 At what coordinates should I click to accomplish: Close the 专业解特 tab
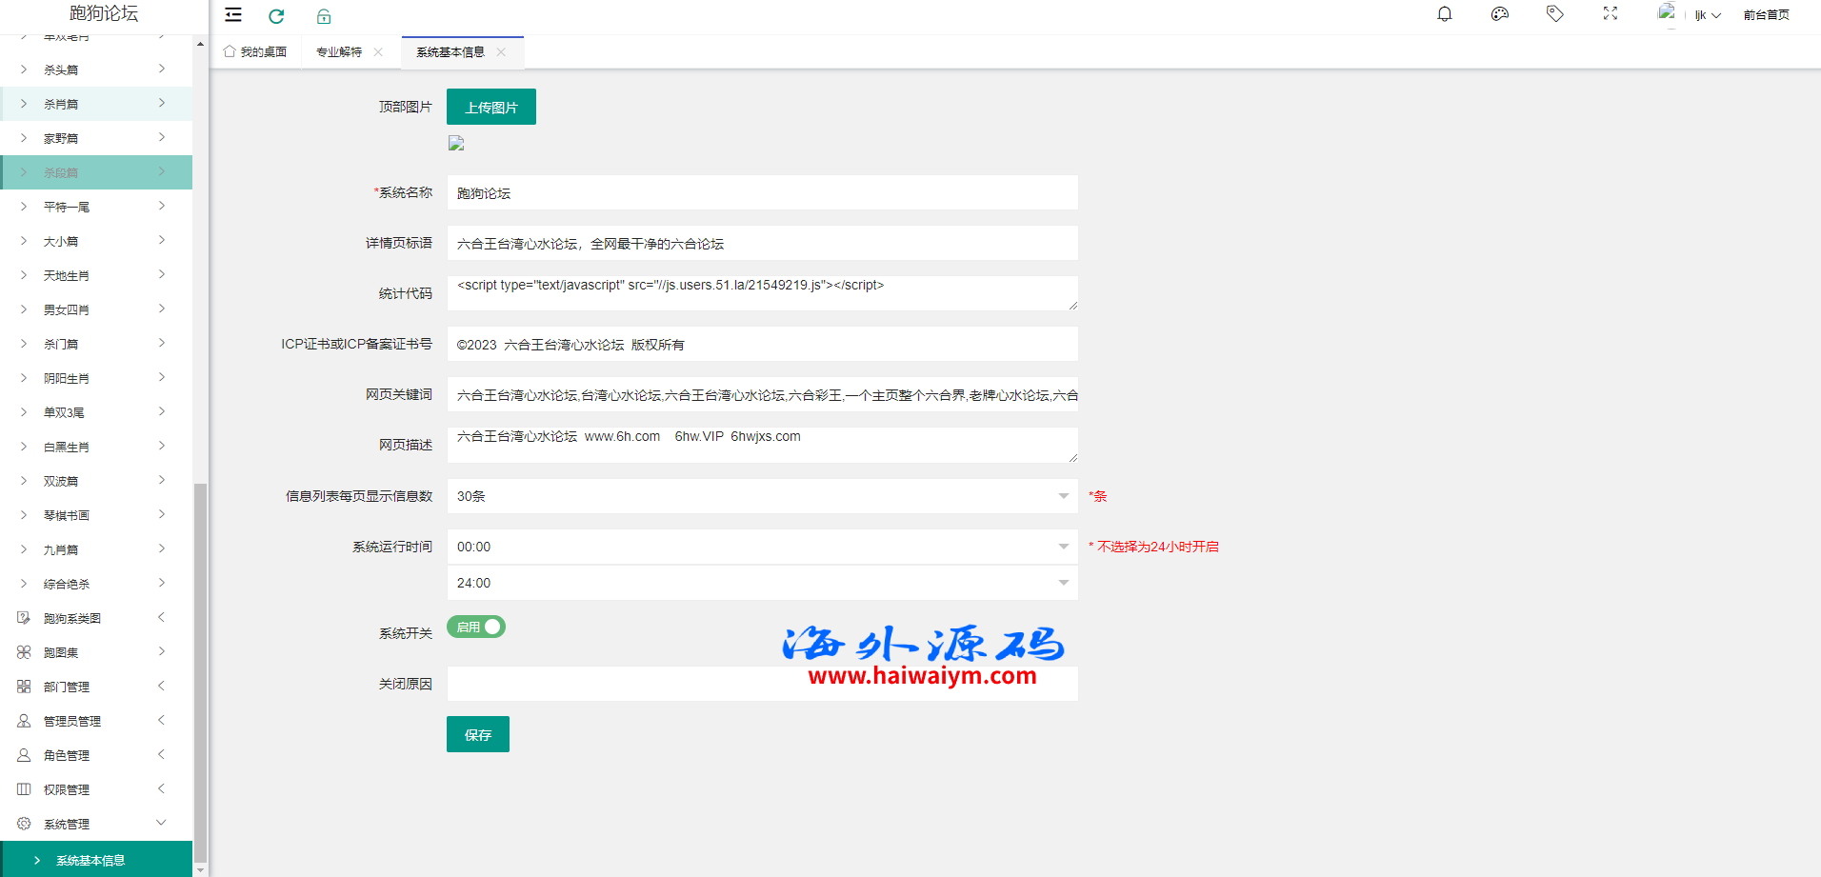coord(379,52)
